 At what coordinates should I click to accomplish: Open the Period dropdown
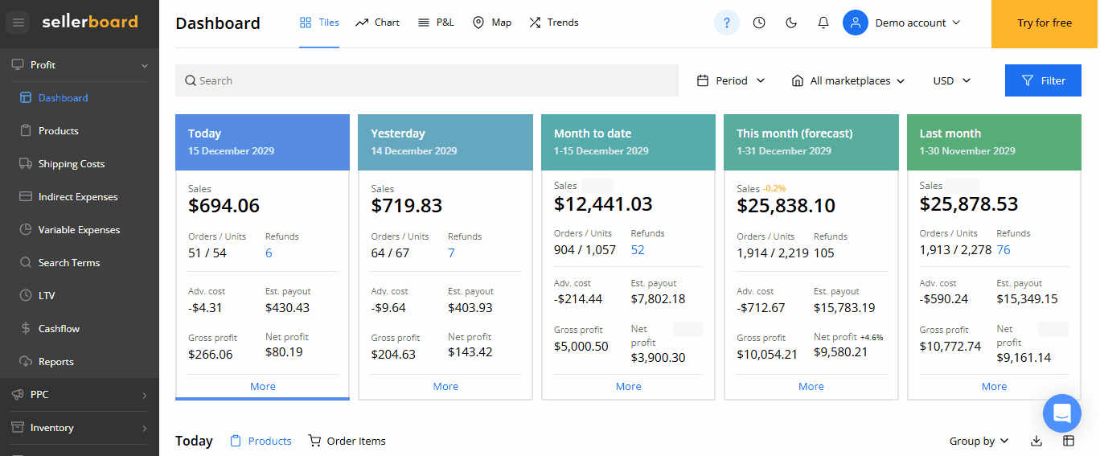(731, 80)
